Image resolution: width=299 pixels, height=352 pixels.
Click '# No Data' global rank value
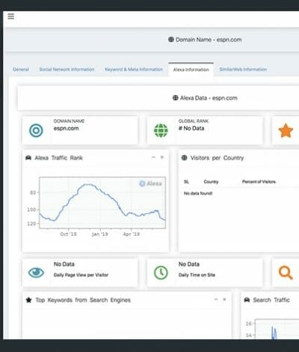pos(191,128)
